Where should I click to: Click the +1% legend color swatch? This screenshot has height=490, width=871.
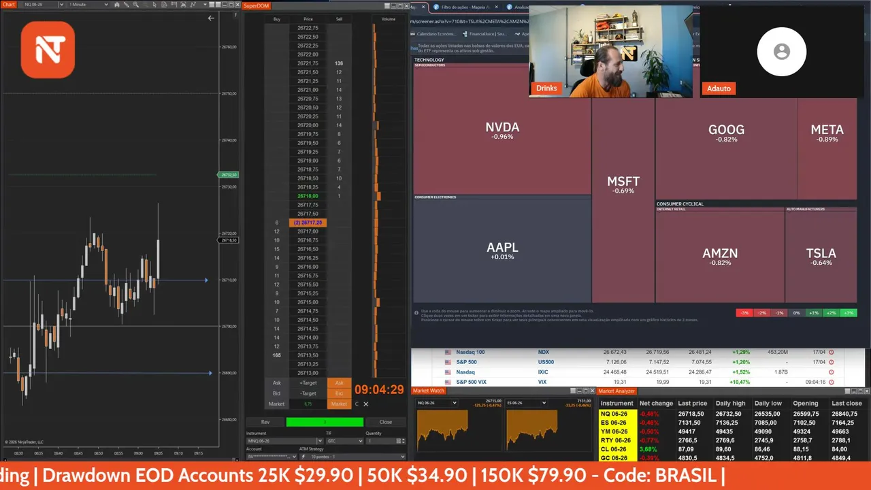813,313
